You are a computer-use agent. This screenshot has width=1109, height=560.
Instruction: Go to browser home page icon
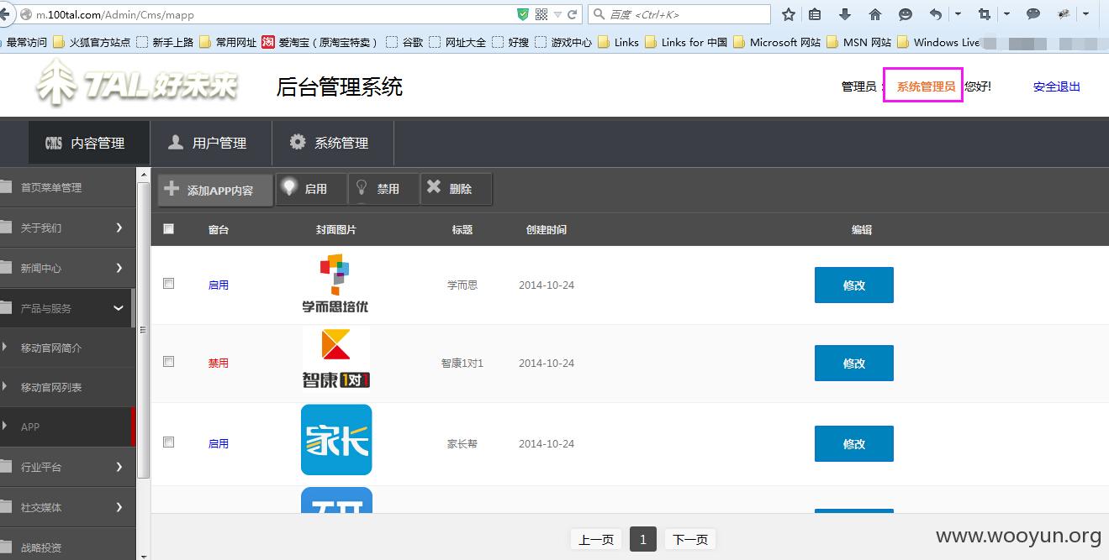click(x=875, y=14)
